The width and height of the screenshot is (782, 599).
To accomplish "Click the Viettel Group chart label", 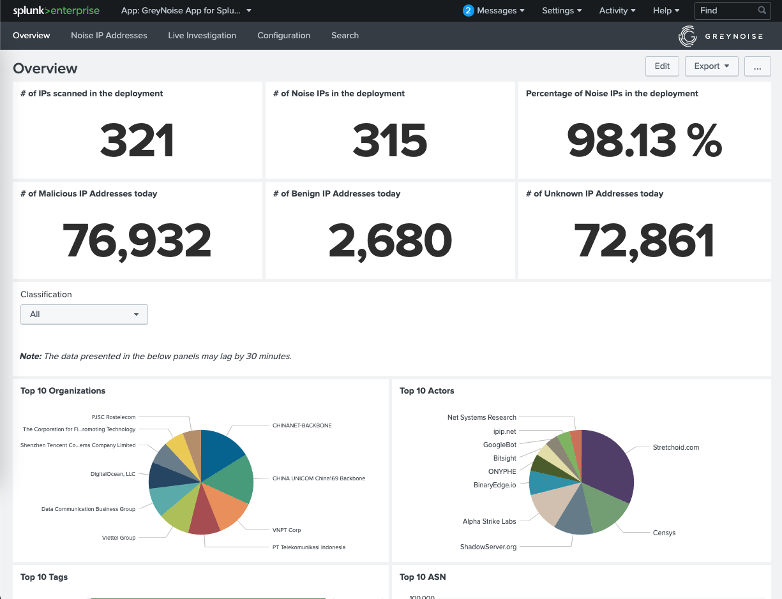I will tap(119, 538).
